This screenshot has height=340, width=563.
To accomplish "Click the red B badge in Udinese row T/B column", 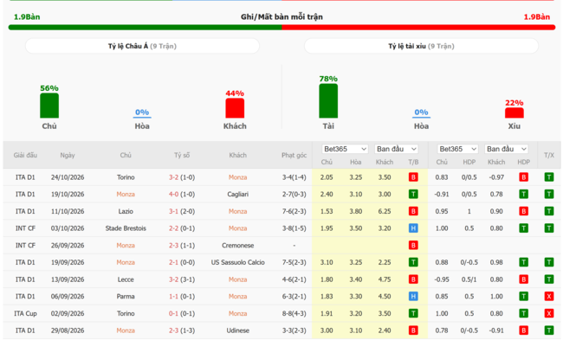I will (413, 330).
